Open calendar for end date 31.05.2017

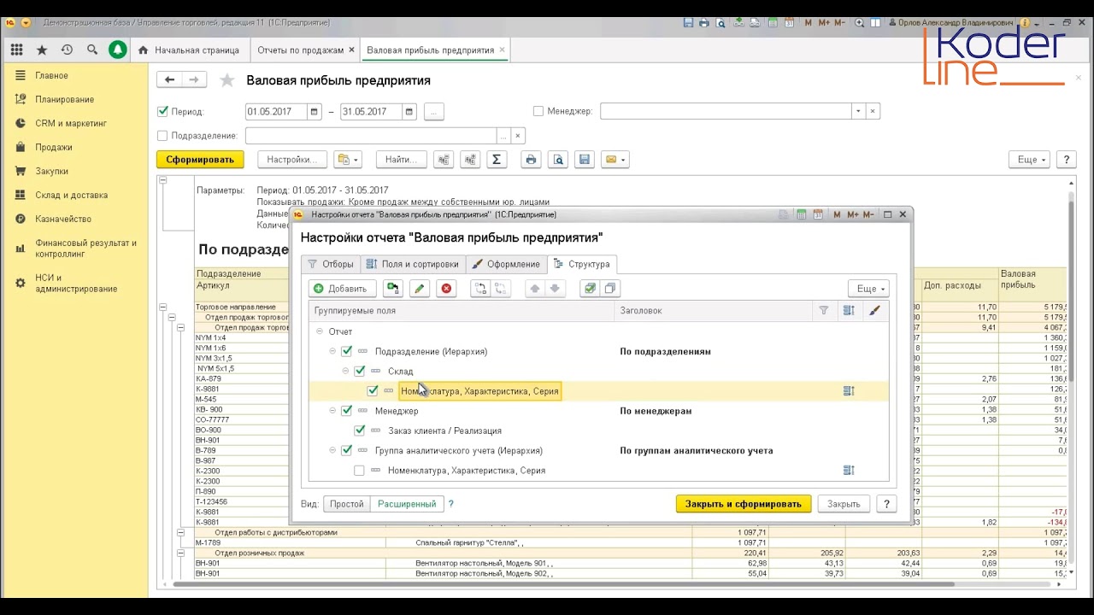409,112
